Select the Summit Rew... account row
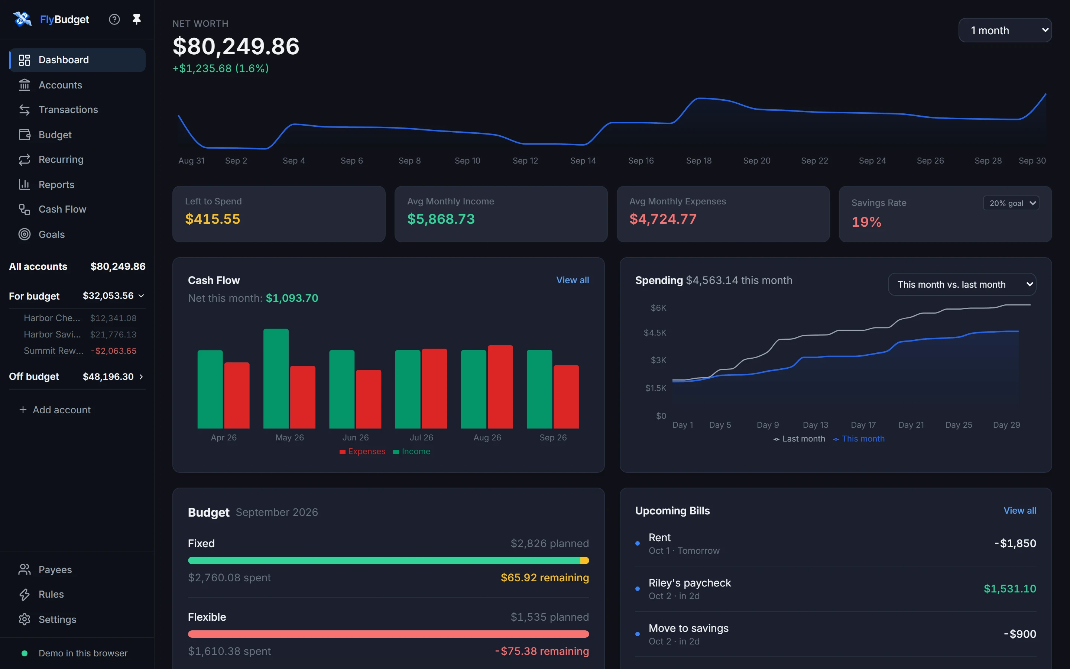The image size is (1070, 669). click(x=80, y=351)
